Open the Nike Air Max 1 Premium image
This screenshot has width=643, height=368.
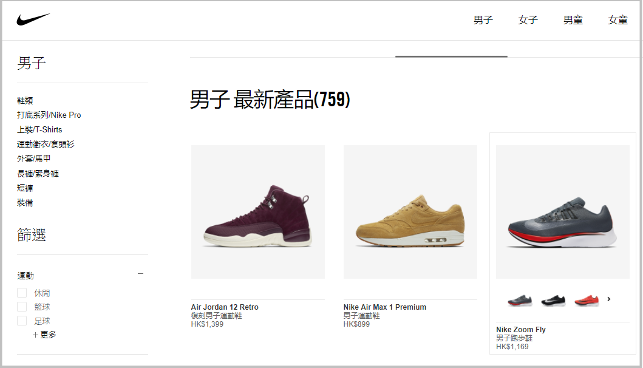tap(410, 212)
